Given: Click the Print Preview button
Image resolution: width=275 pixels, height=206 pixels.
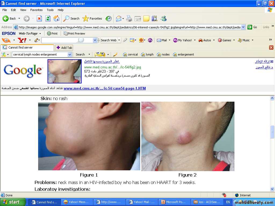Looking at the screenshot, I should (74, 34).
